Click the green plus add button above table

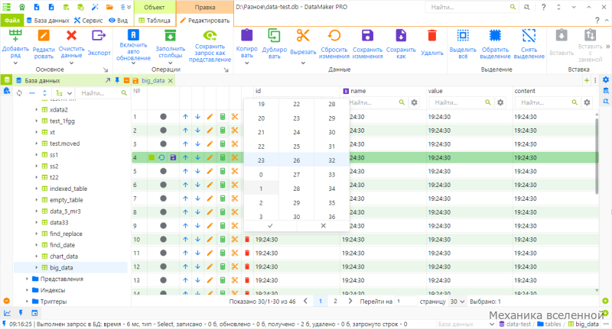[x=587, y=81]
